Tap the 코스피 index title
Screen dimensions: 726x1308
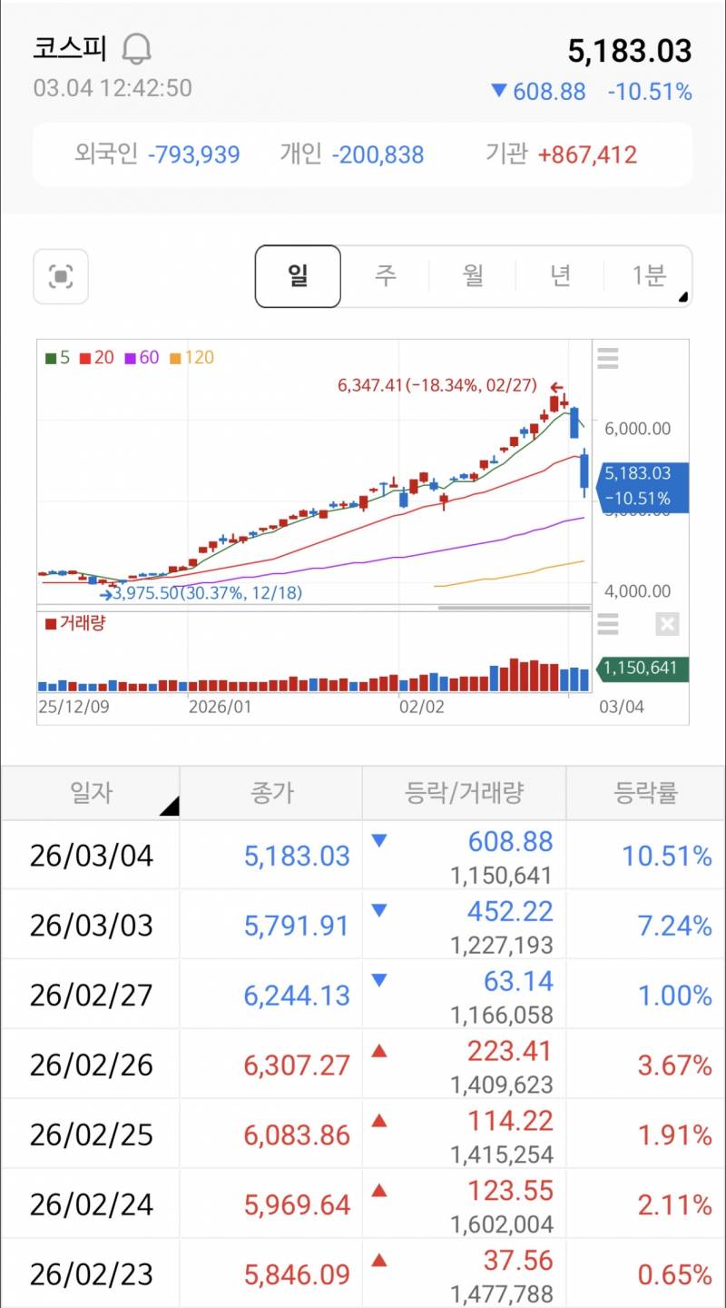pyautogui.click(x=70, y=49)
